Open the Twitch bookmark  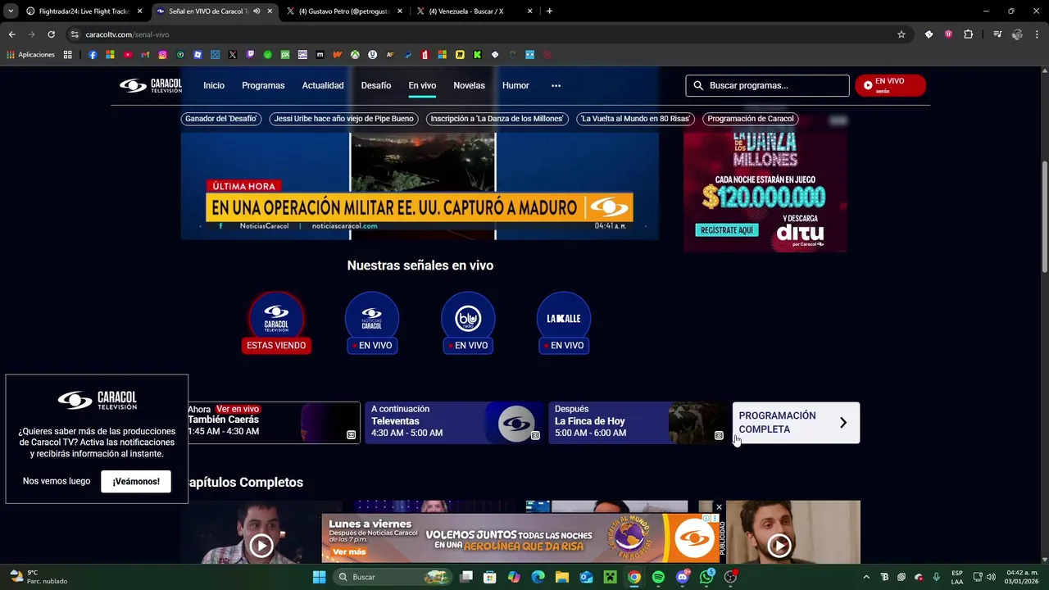[x=250, y=55]
